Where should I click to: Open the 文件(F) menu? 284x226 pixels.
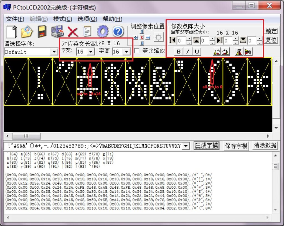click(x=15, y=19)
